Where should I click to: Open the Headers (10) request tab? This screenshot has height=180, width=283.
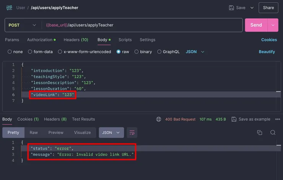(x=76, y=40)
